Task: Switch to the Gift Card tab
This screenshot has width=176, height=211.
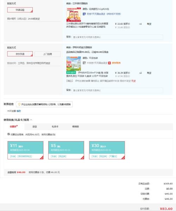Action: tap(55, 127)
